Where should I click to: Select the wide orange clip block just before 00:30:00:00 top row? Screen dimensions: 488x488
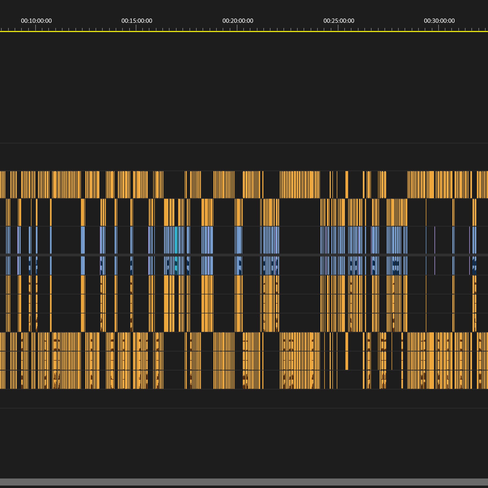click(x=431, y=185)
